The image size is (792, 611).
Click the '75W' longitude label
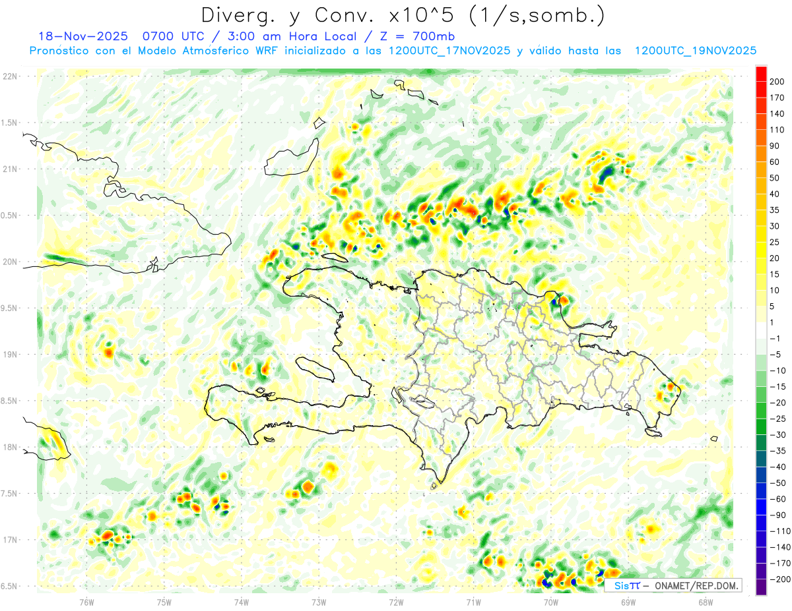click(x=164, y=602)
